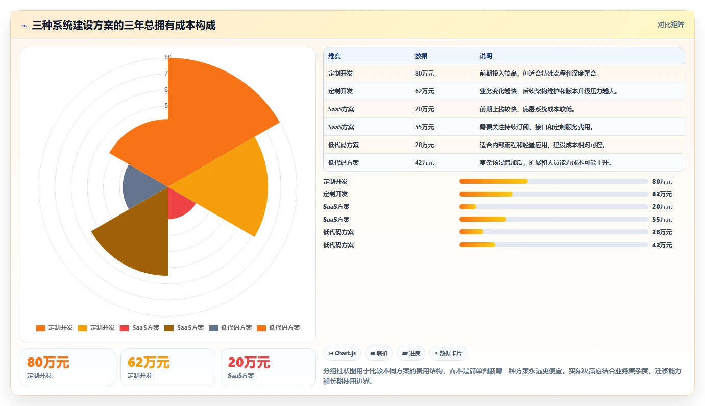Click the footer note starting 分组柱状图用于比较
Screen dimensions: 705x406
(502, 376)
